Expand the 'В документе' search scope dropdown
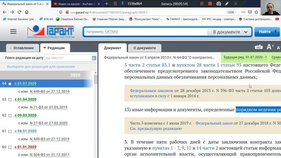The image size is (281, 158). coord(230,32)
